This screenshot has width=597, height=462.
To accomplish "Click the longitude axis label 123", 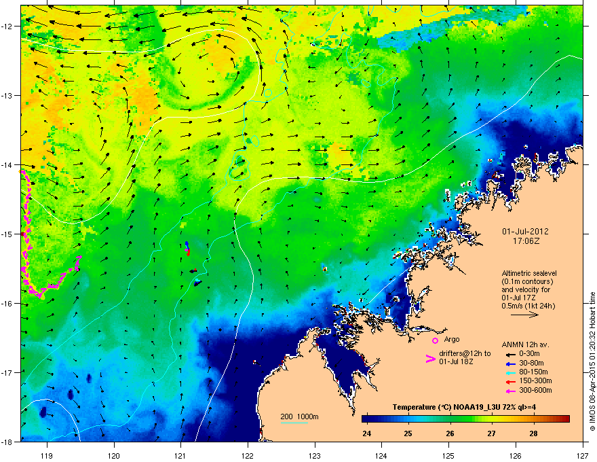I will (x=315, y=455).
